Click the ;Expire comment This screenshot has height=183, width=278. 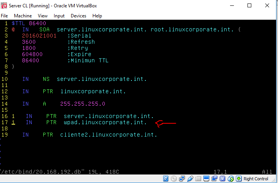click(79, 54)
